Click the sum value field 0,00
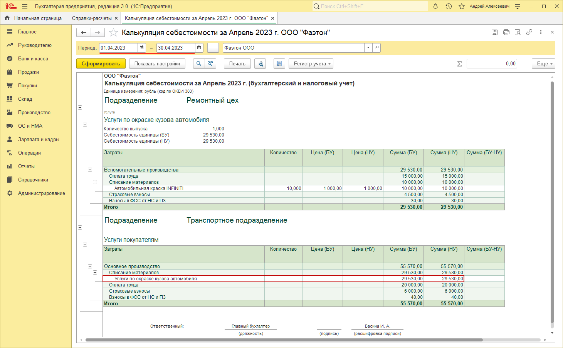 tap(492, 64)
